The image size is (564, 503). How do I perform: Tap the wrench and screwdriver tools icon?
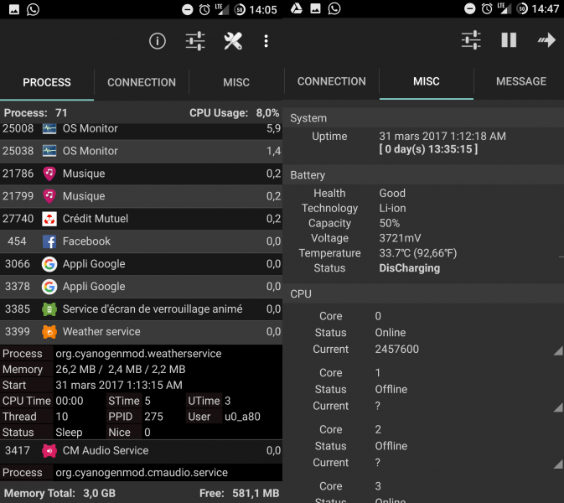233,41
